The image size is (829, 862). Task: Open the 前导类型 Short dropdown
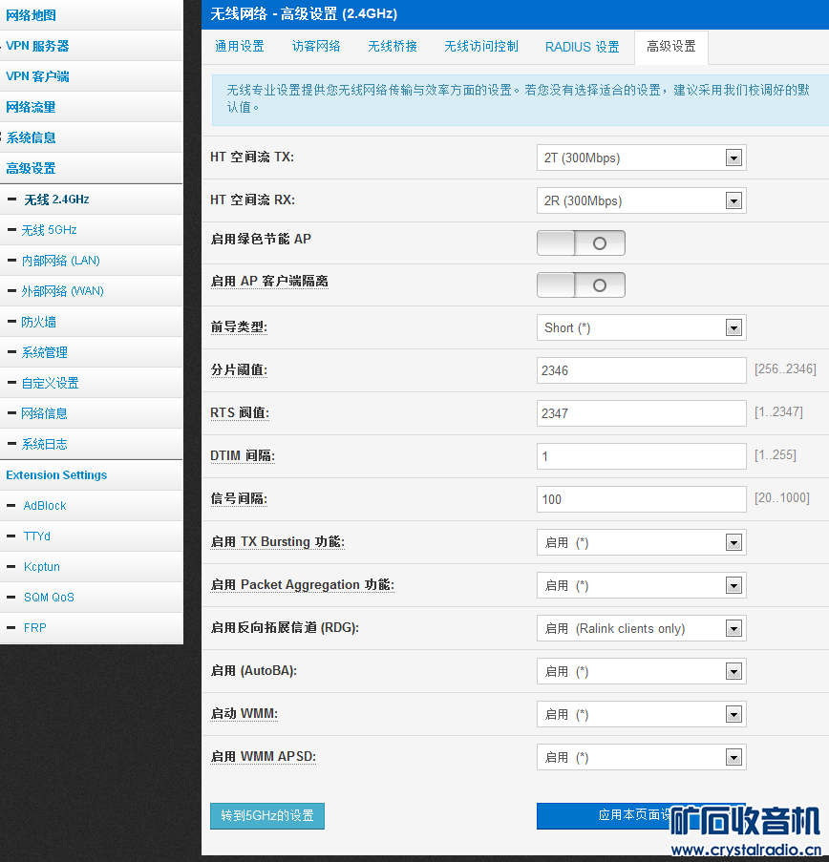tap(642, 327)
